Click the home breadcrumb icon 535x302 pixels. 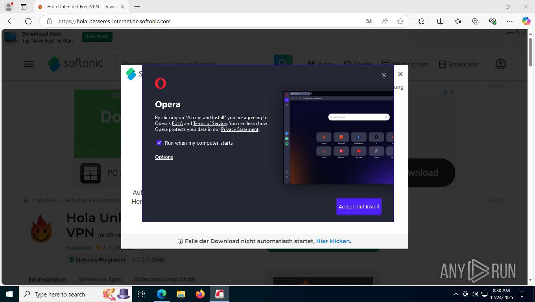tap(26, 201)
